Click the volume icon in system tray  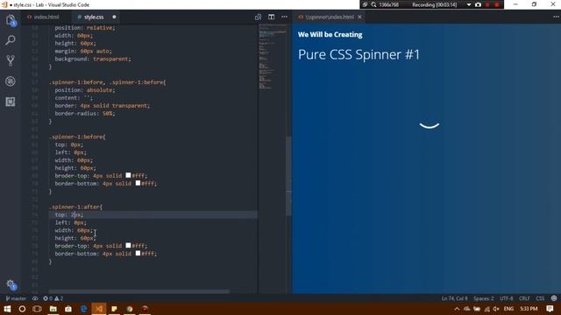(x=496, y=309)
